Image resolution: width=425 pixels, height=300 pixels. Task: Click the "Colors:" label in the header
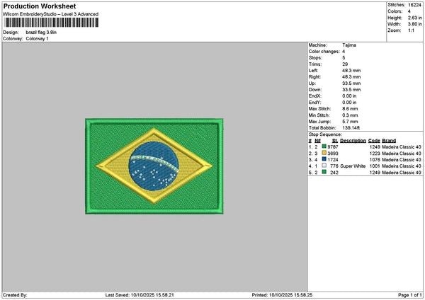[x=395, y=11]
